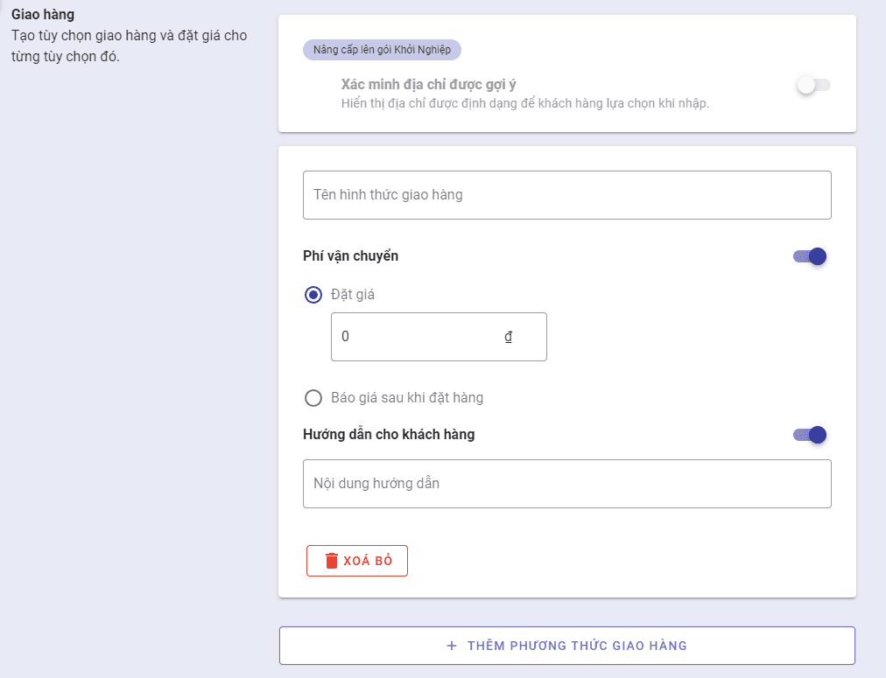The width and height of the screenshot is (886, 678).
Task: Open the Nâng cấp lên gói Khởi Nghiệp badge
Action: click(382, 50)
